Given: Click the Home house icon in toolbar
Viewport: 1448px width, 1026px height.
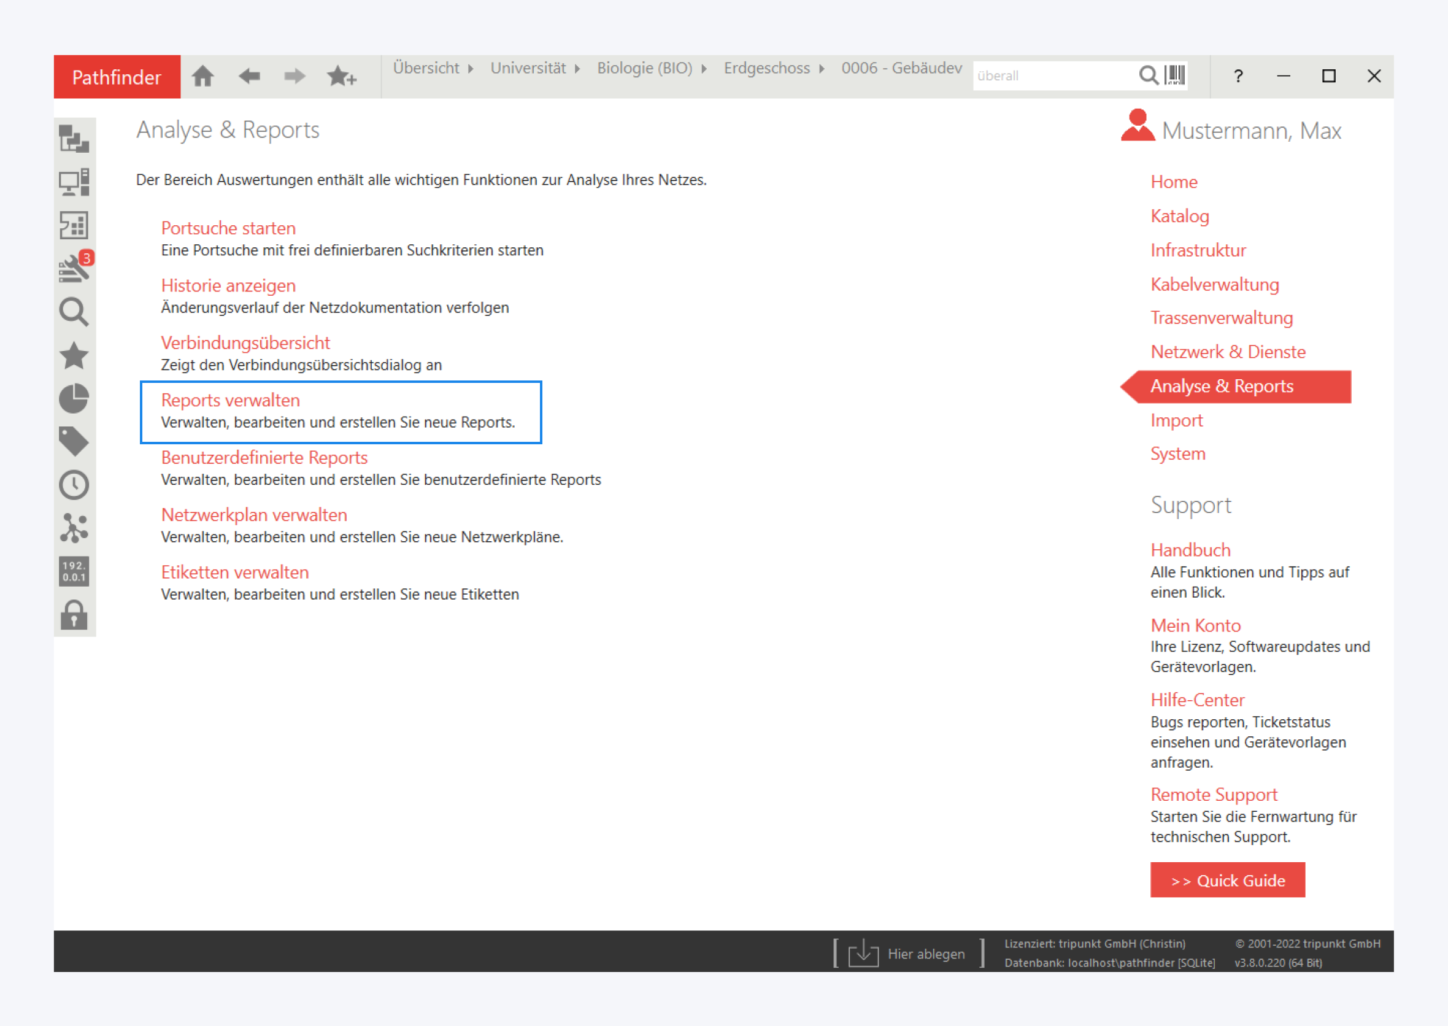Looking at the screenshot, I should point(202,77).
